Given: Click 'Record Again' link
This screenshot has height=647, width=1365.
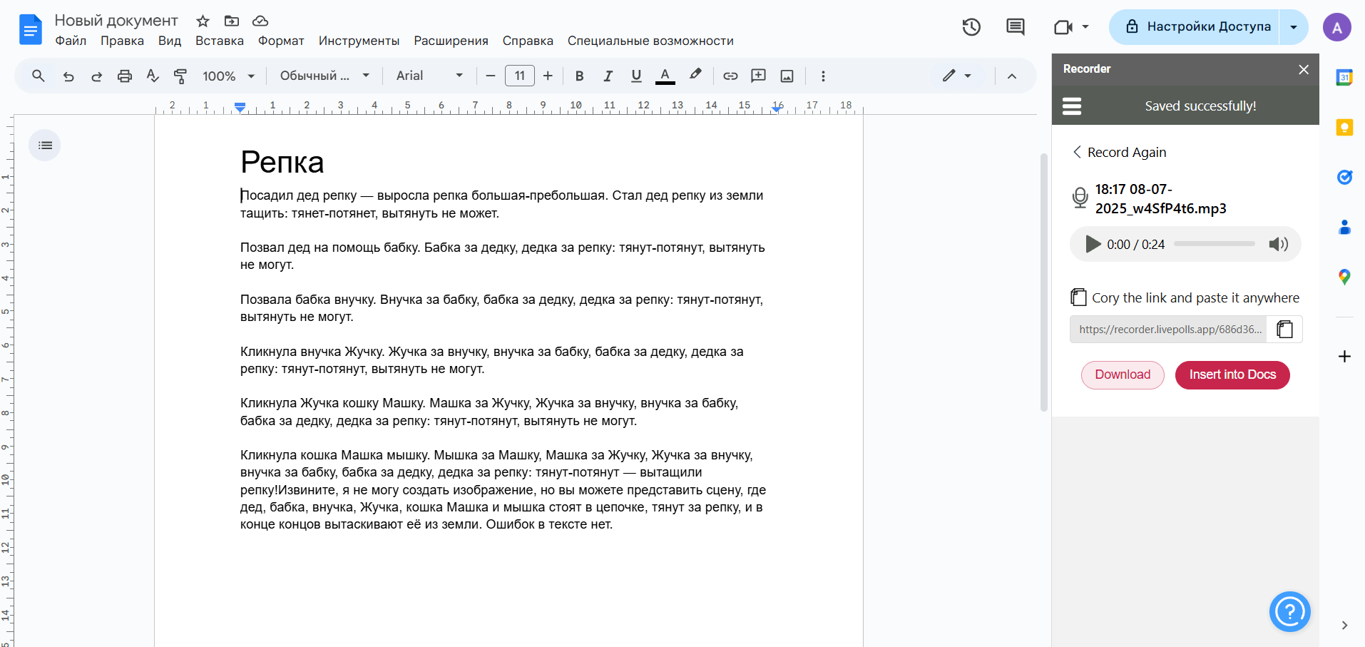Looking at the screenshot, I should 1120,152.
